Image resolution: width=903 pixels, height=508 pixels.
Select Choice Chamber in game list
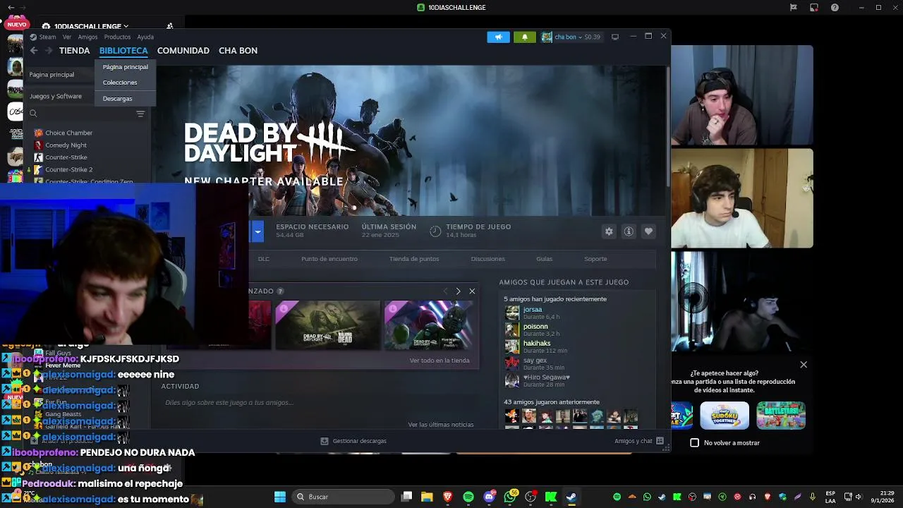(x=69, y=133)
